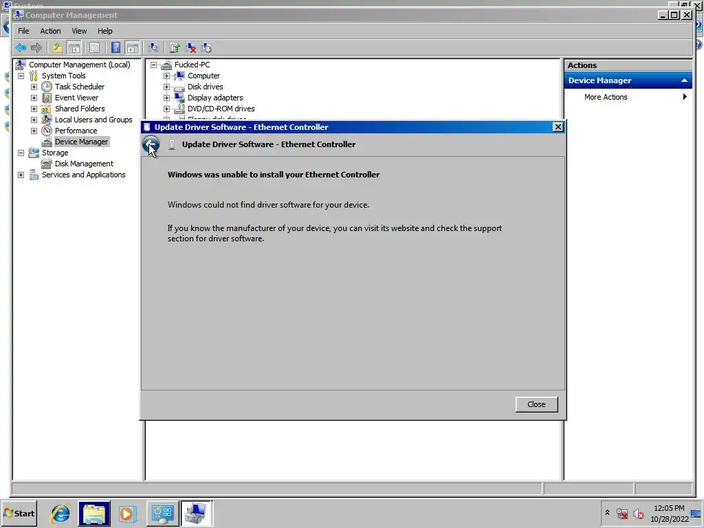Expand the Performance node
The height and width of the screenshot is (528, 704).
[x=34, y=131]
